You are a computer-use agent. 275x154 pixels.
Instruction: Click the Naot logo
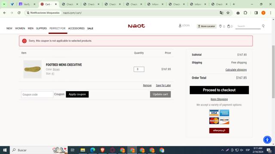(x=137, y=26)
